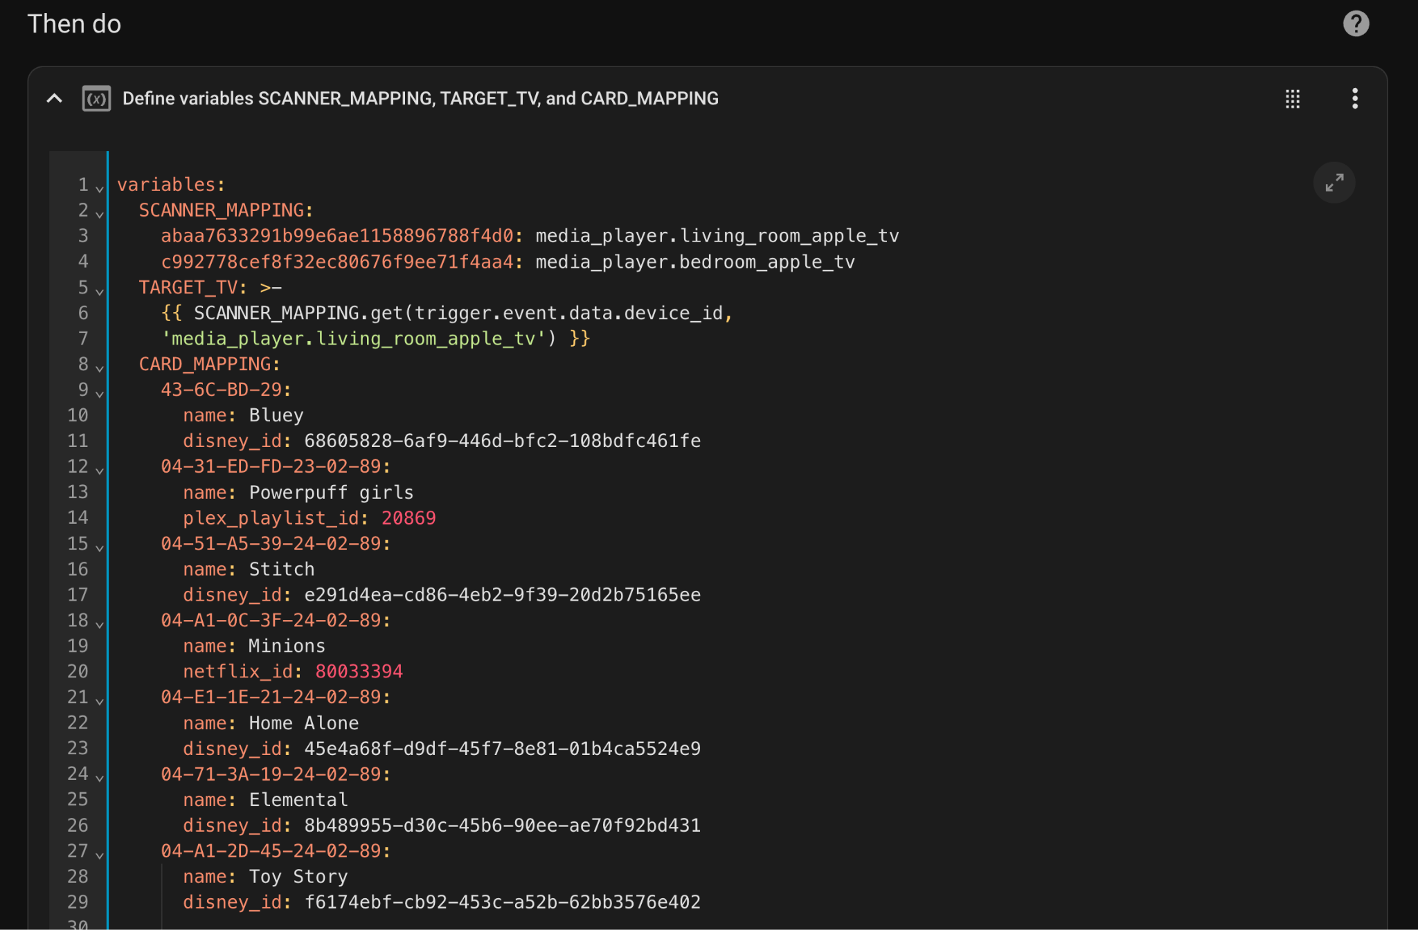Fold CARD_MAPPING block at line 8
This screenshot has height=930, width=1418.
click(x=100, y=368)
